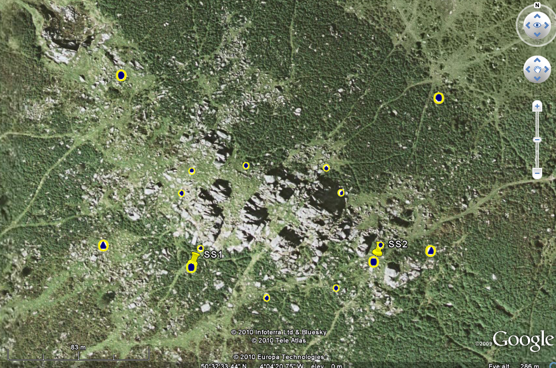Select the SS1 yellow pushpin placemark

[x=195, y=257]
